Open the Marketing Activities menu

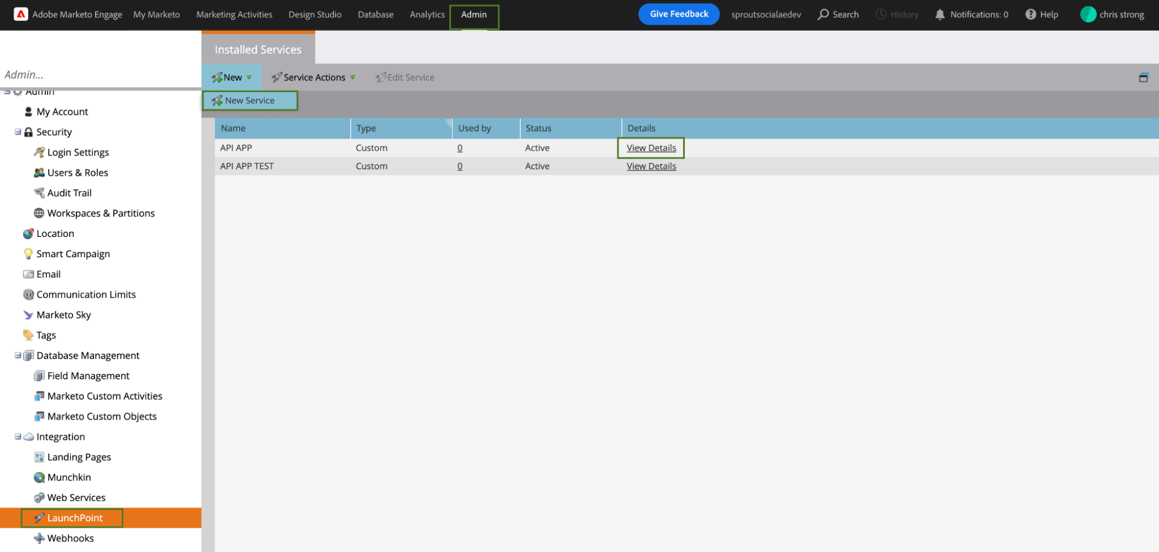(x=234, y=14)
